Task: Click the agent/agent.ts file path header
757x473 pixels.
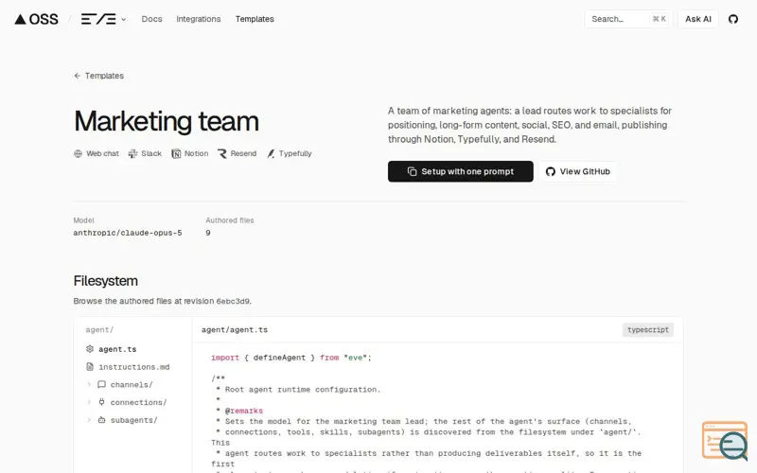Action: (235, 329)
